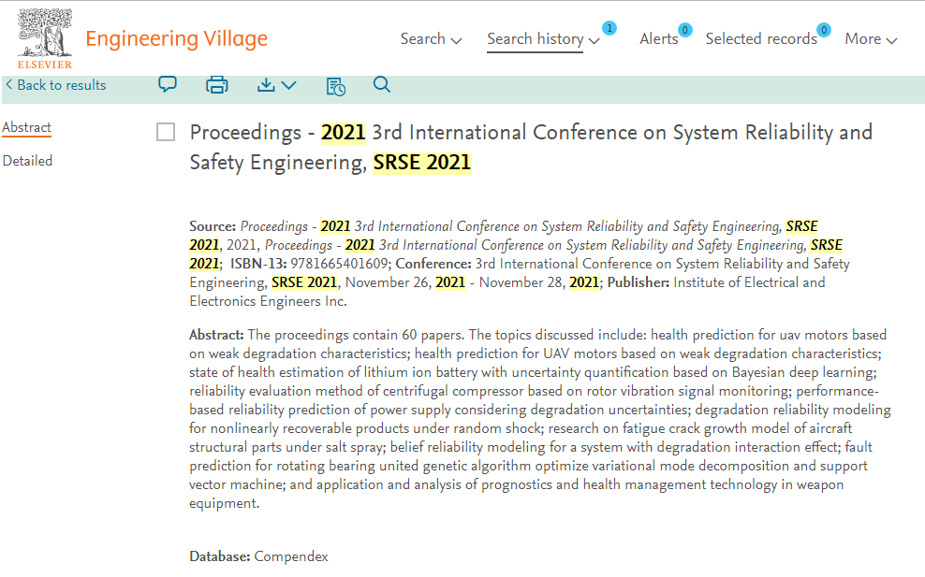925x577 pixels.
Task: Click the Elsevier tree logo
Action: click(45, 39)
